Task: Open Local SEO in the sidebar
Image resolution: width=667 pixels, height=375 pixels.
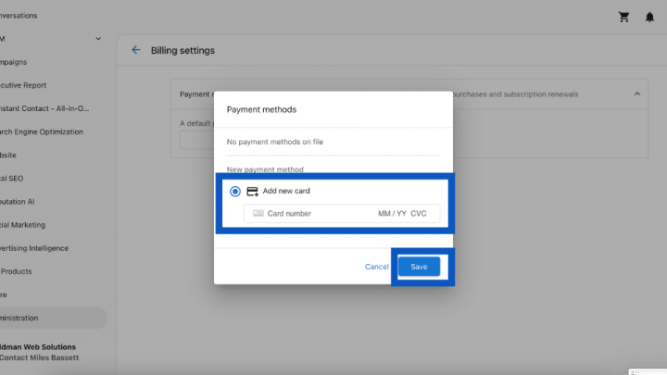Action: (x=12, y=178)
